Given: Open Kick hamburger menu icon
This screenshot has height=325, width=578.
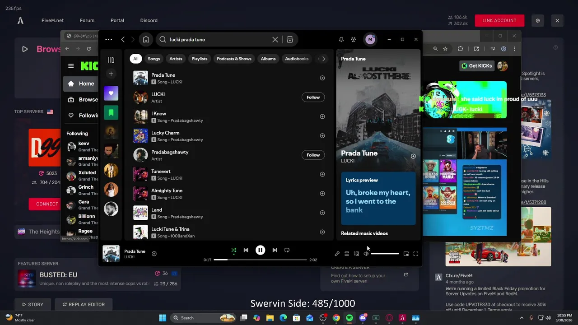Looking at the screenshot, I should click(x=71, y=66).
